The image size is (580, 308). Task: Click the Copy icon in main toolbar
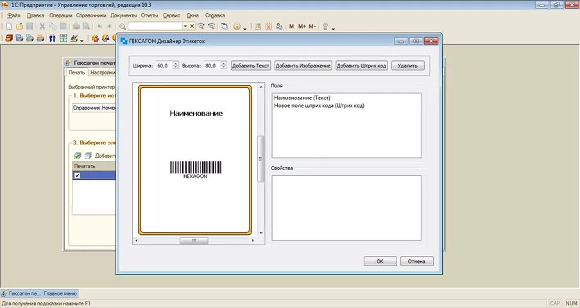tap(53, 26)
